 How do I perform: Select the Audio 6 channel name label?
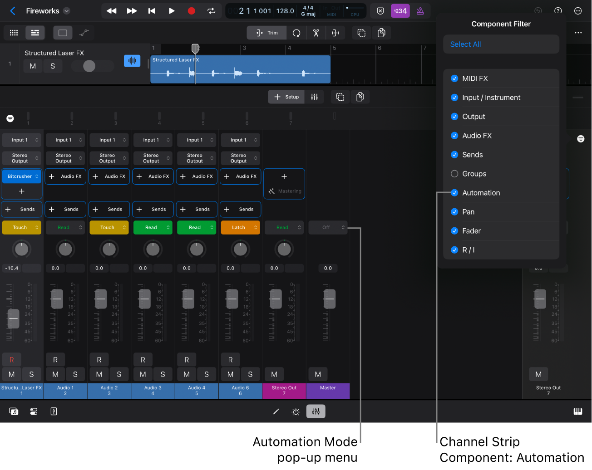pyautogui.click(x=240, y=391)
